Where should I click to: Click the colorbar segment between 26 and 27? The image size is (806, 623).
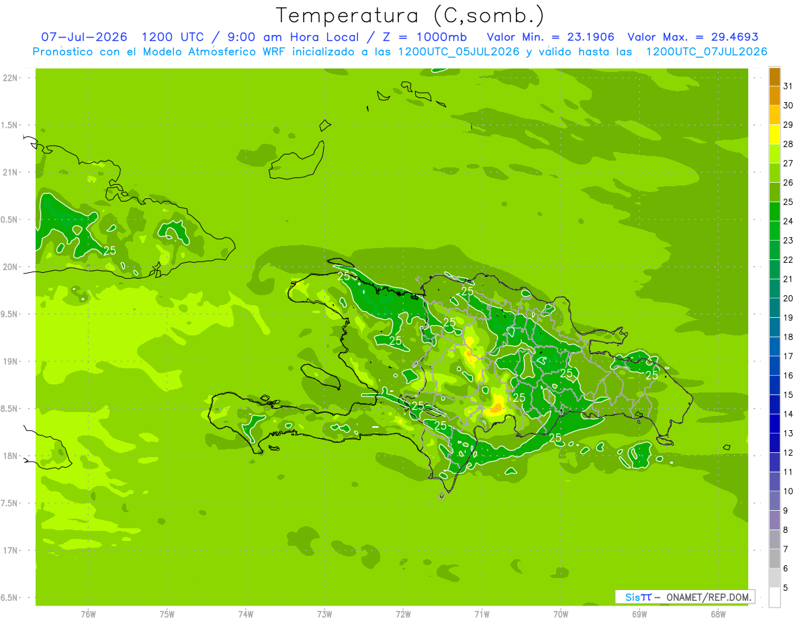pyautogui.click(x=774, y=173)
